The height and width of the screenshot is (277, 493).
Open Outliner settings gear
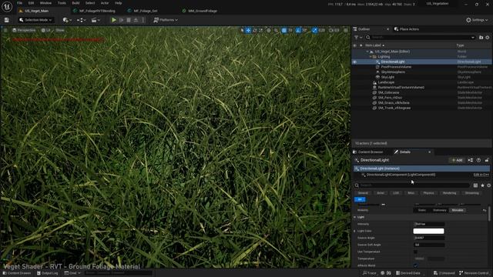click(x=488, y=38)
